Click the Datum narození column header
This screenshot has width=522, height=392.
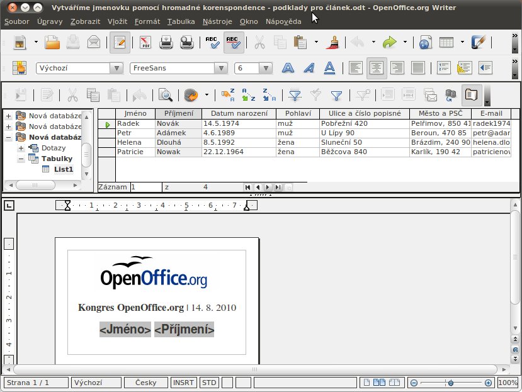point(239,113)
